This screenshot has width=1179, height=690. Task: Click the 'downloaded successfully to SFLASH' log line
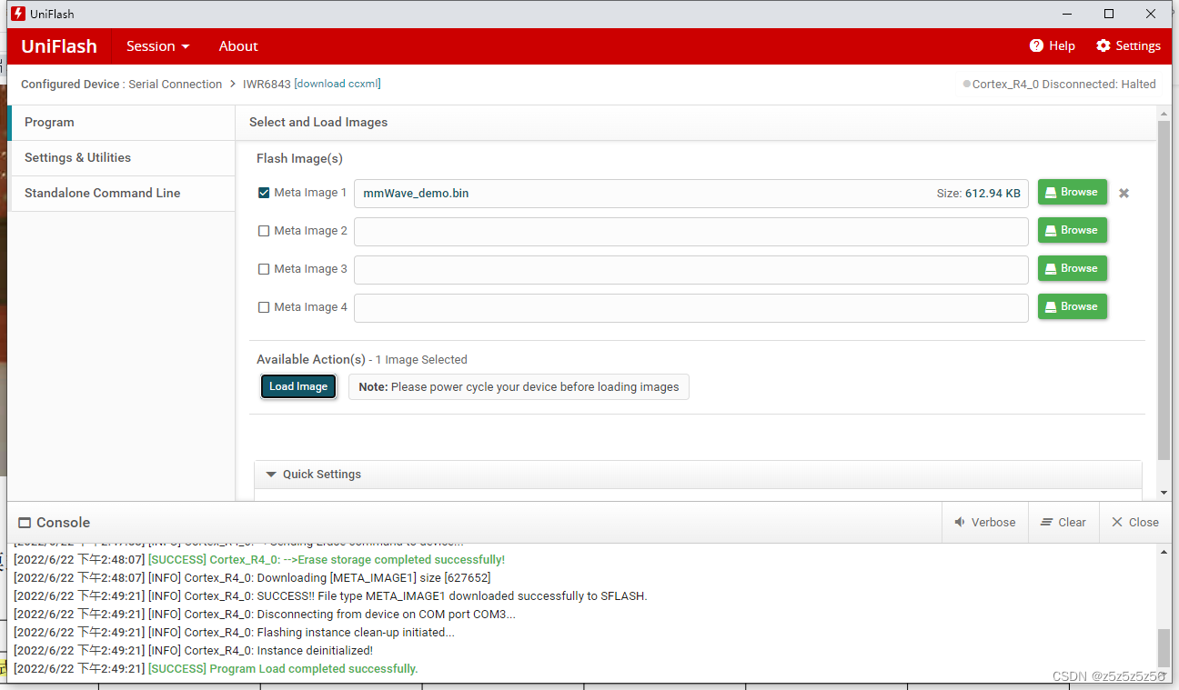[x=330, y=596]
